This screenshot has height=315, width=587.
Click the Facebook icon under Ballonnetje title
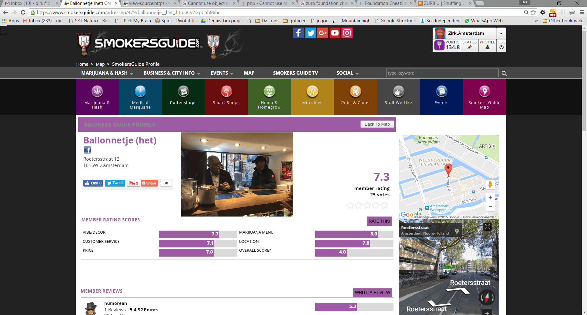tap(87, 150)
